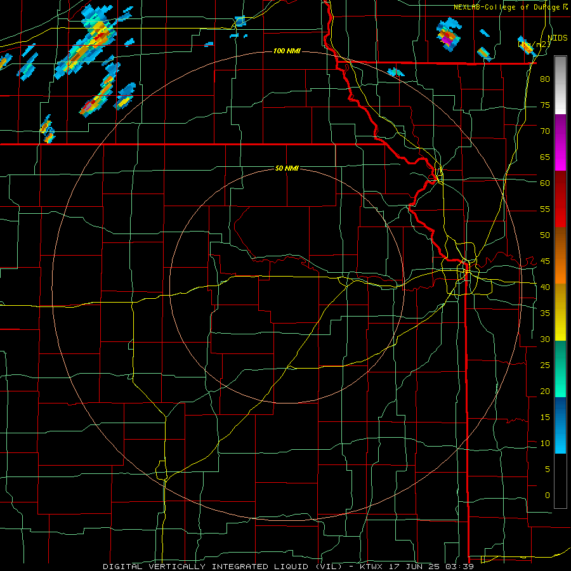Select the value 30 on the VIL scale
This screenshot has height=571, width=571.
pos(545,339)
